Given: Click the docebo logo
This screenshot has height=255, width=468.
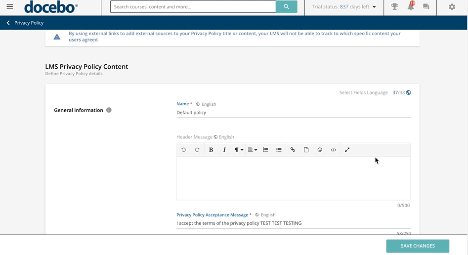Looking at the screenshot, I should point(51,7).
